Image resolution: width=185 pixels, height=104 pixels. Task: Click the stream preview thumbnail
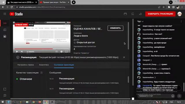(42, 37)
